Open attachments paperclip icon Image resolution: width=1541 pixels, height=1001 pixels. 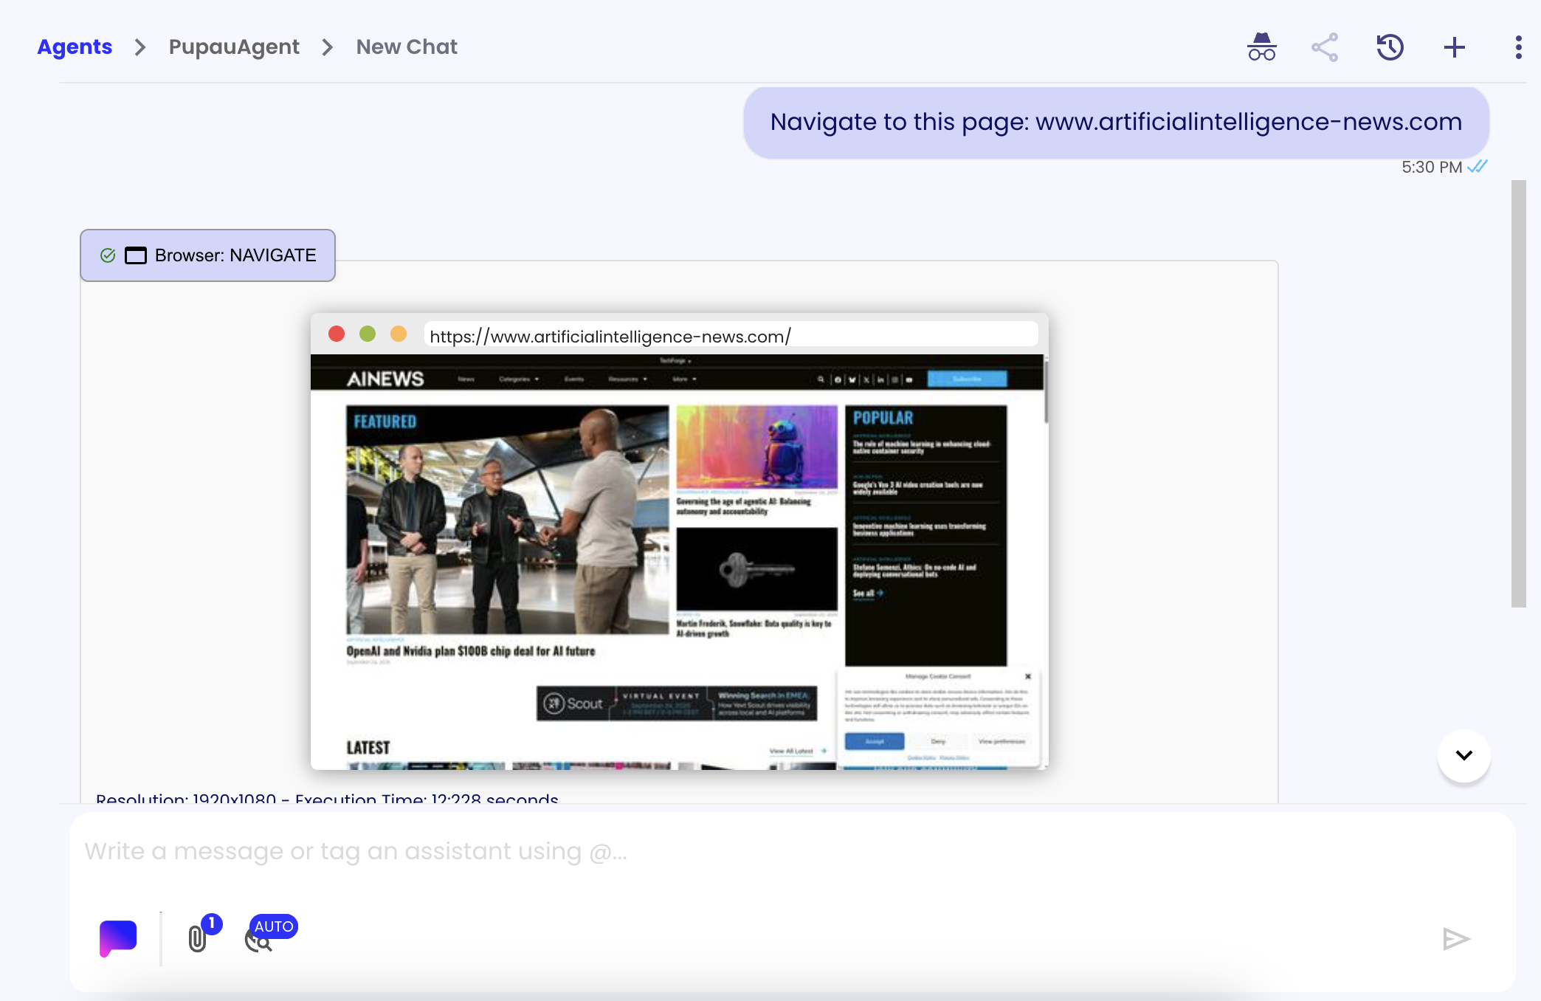197,938
